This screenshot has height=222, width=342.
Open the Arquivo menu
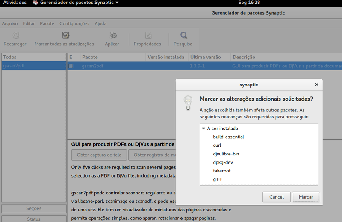(x=10, y=23)
